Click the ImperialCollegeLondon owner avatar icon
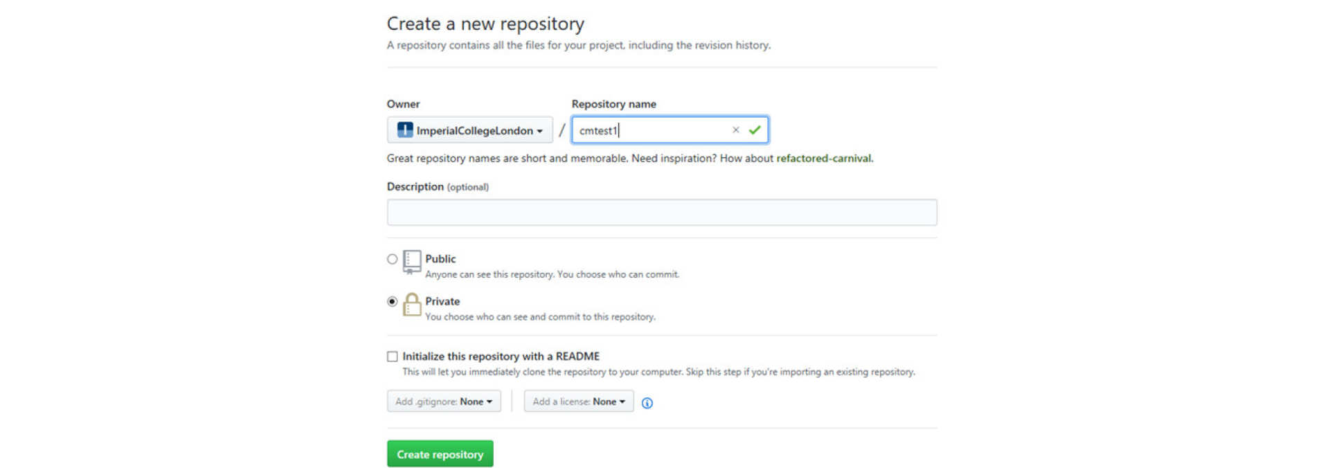 tap(405, 130)
